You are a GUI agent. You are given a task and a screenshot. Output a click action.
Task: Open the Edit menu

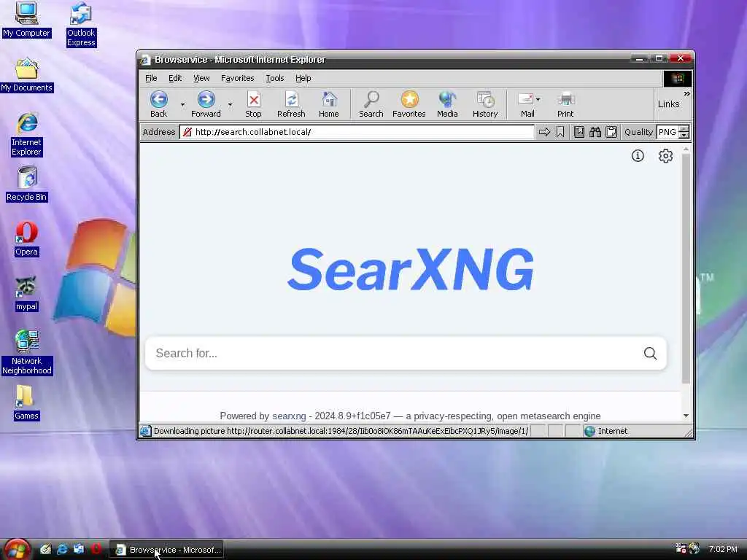tap(175, 78)
